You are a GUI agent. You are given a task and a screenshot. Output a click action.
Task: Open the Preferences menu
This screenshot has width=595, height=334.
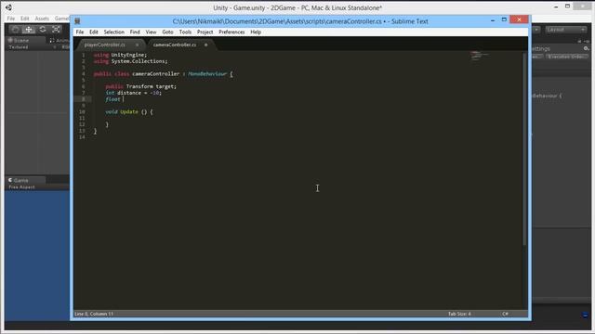click(231, 32)
